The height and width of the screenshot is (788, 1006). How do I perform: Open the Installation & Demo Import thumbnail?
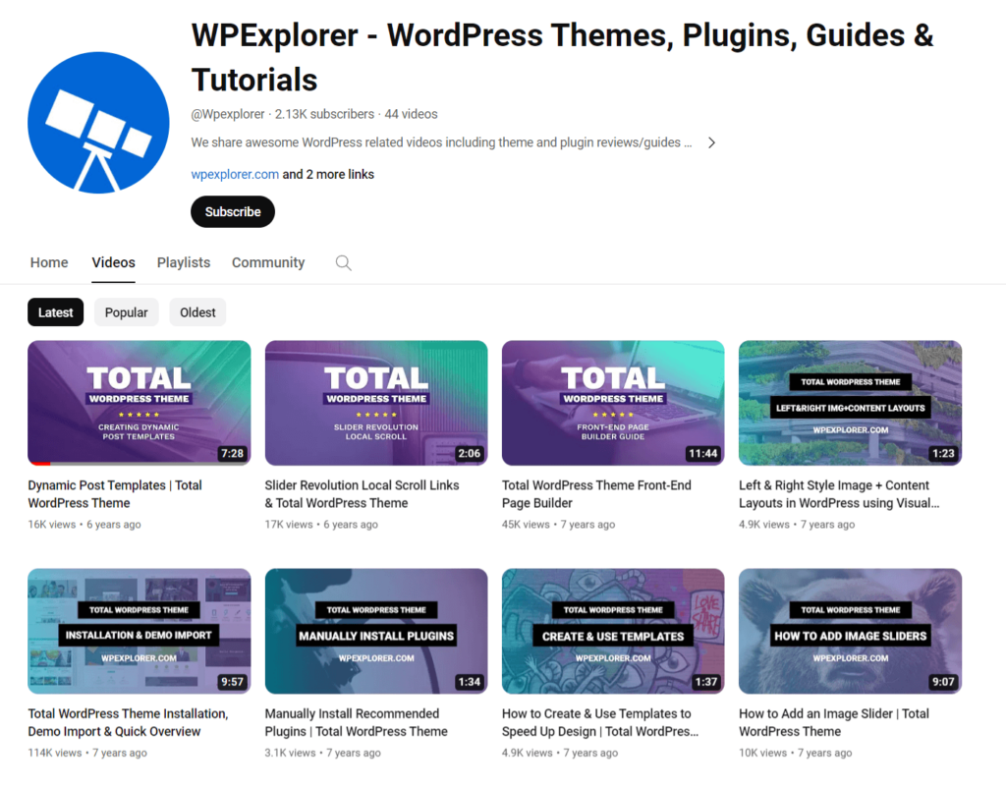(x=140, y=631)
